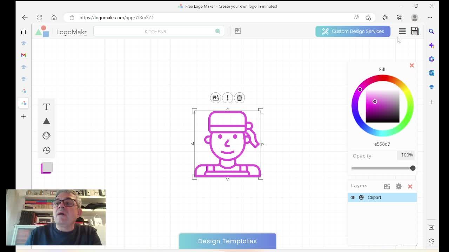Hide the Clipart layer with the eye icon

coord(353,197)
